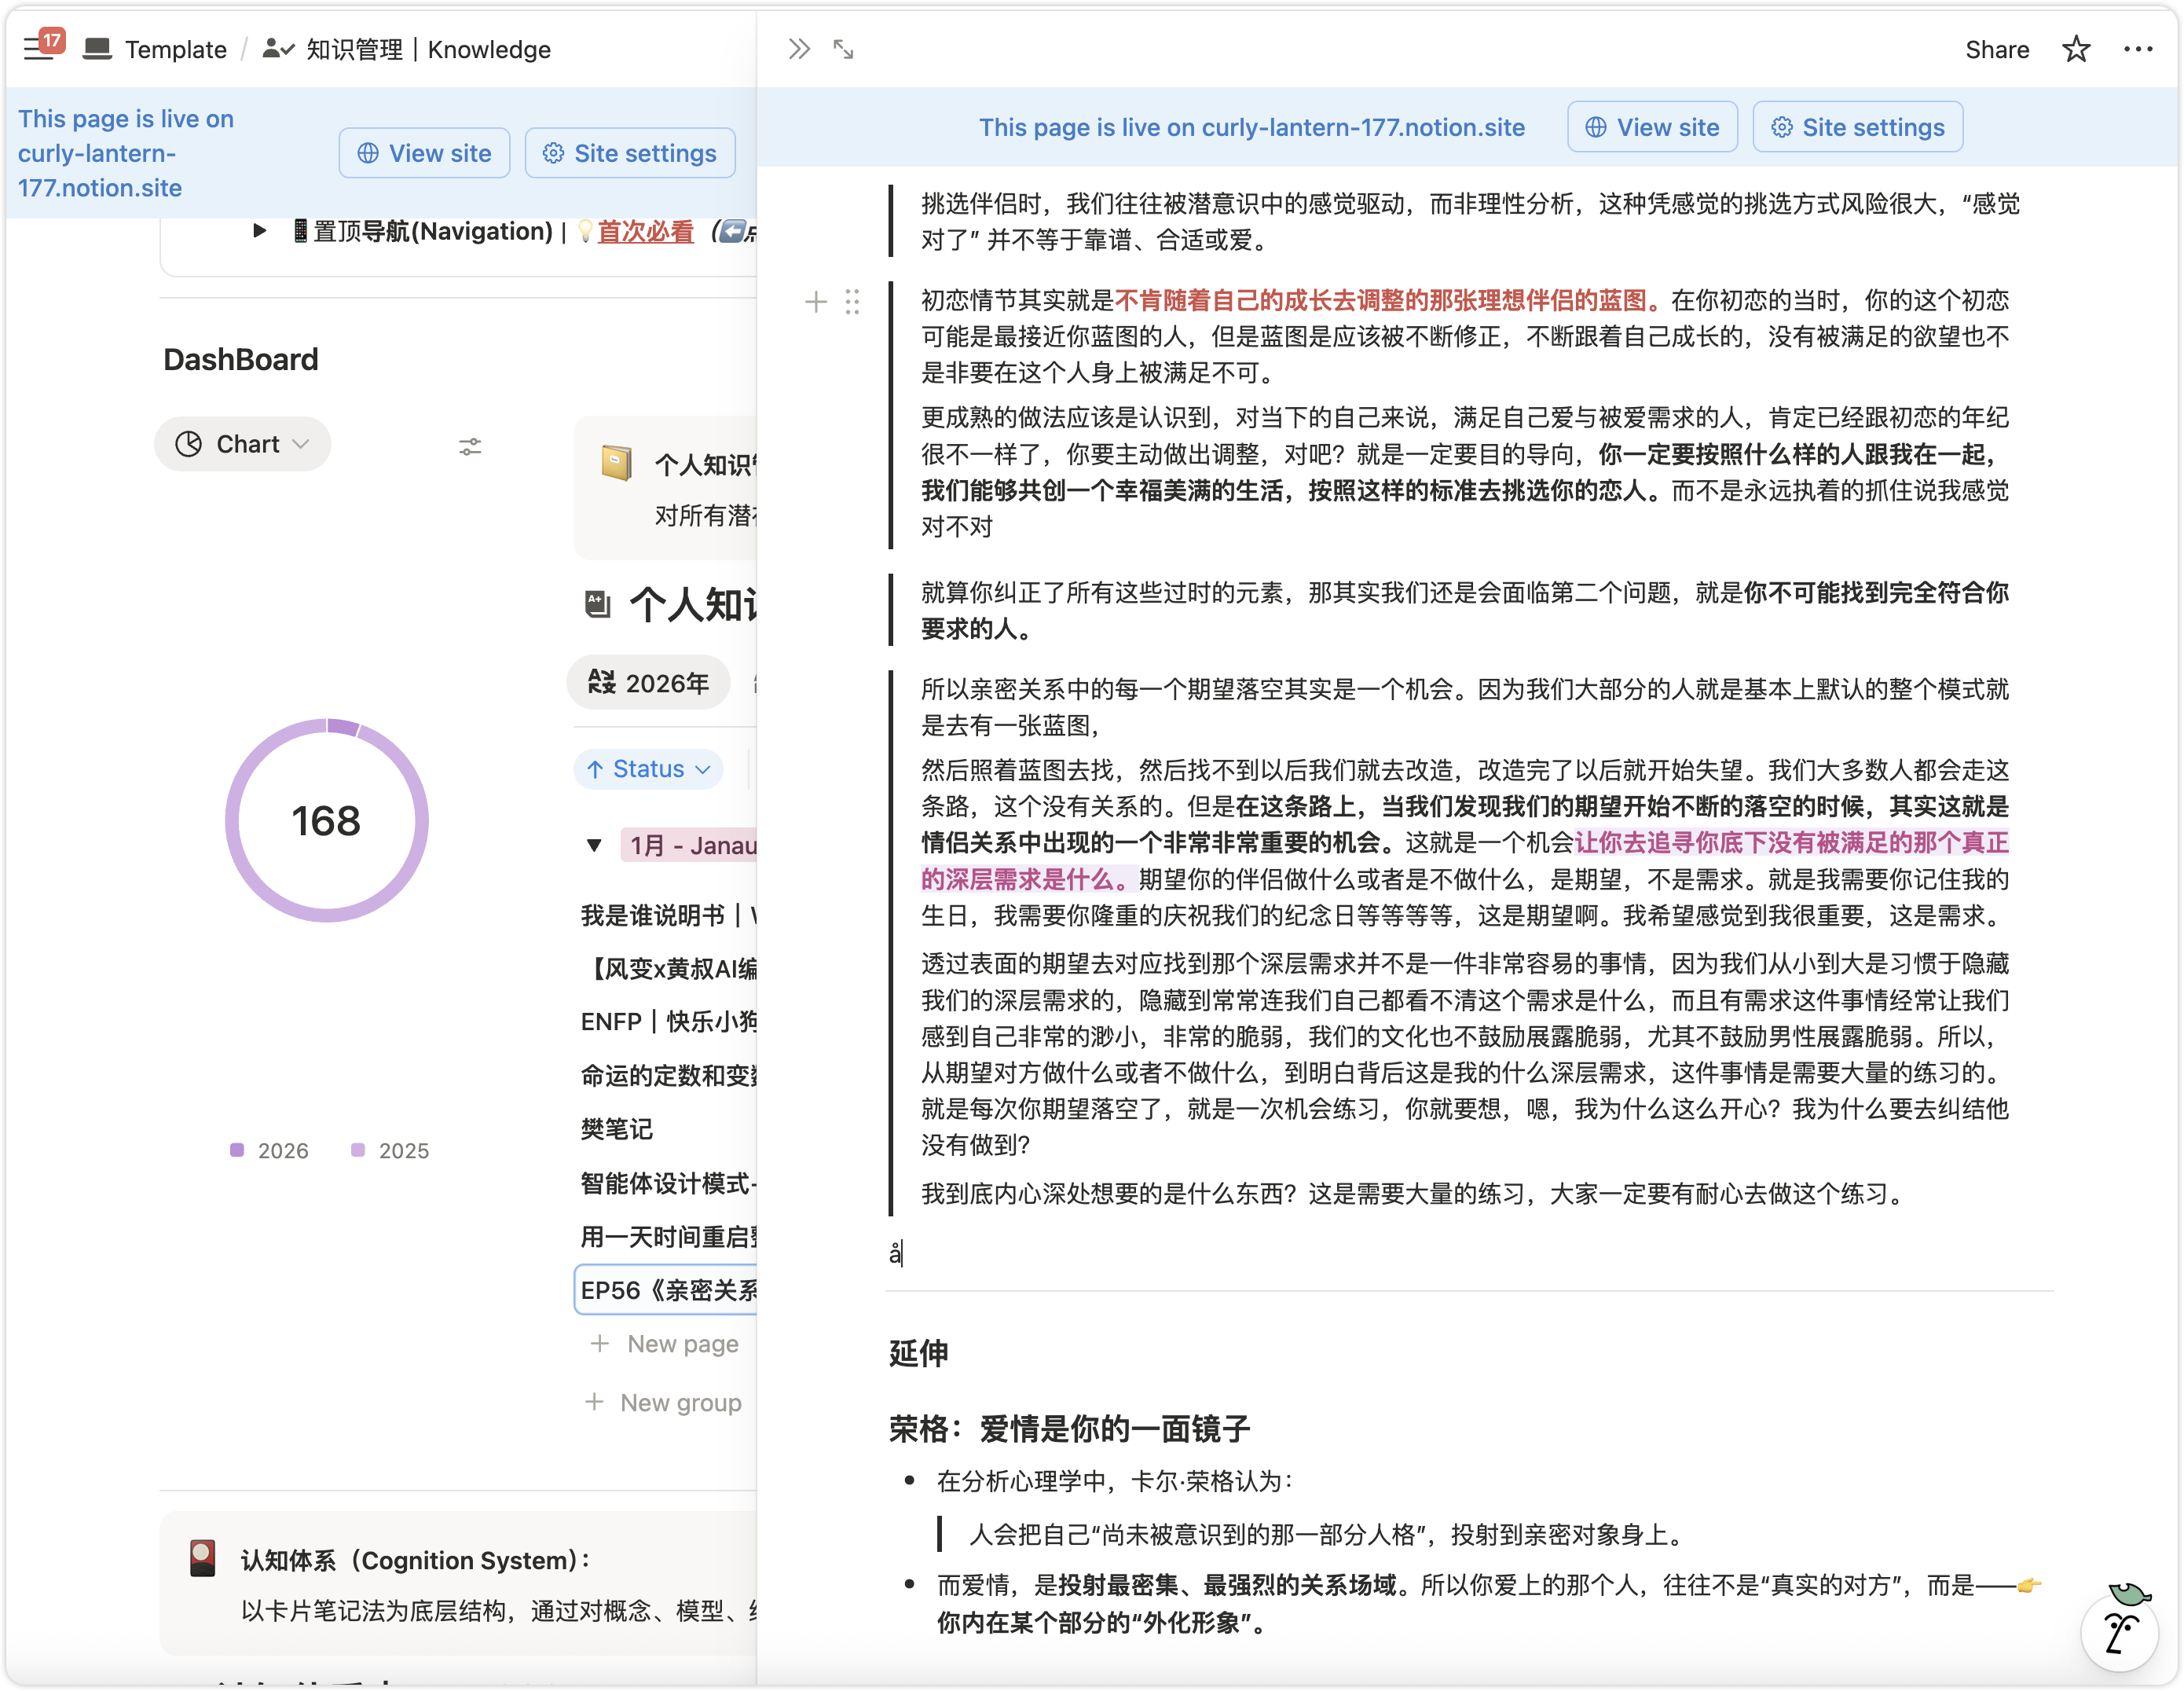The image size is (2184, 1691).
Task: Click the plus icon to add a block
Action: (x=815, y=302)
